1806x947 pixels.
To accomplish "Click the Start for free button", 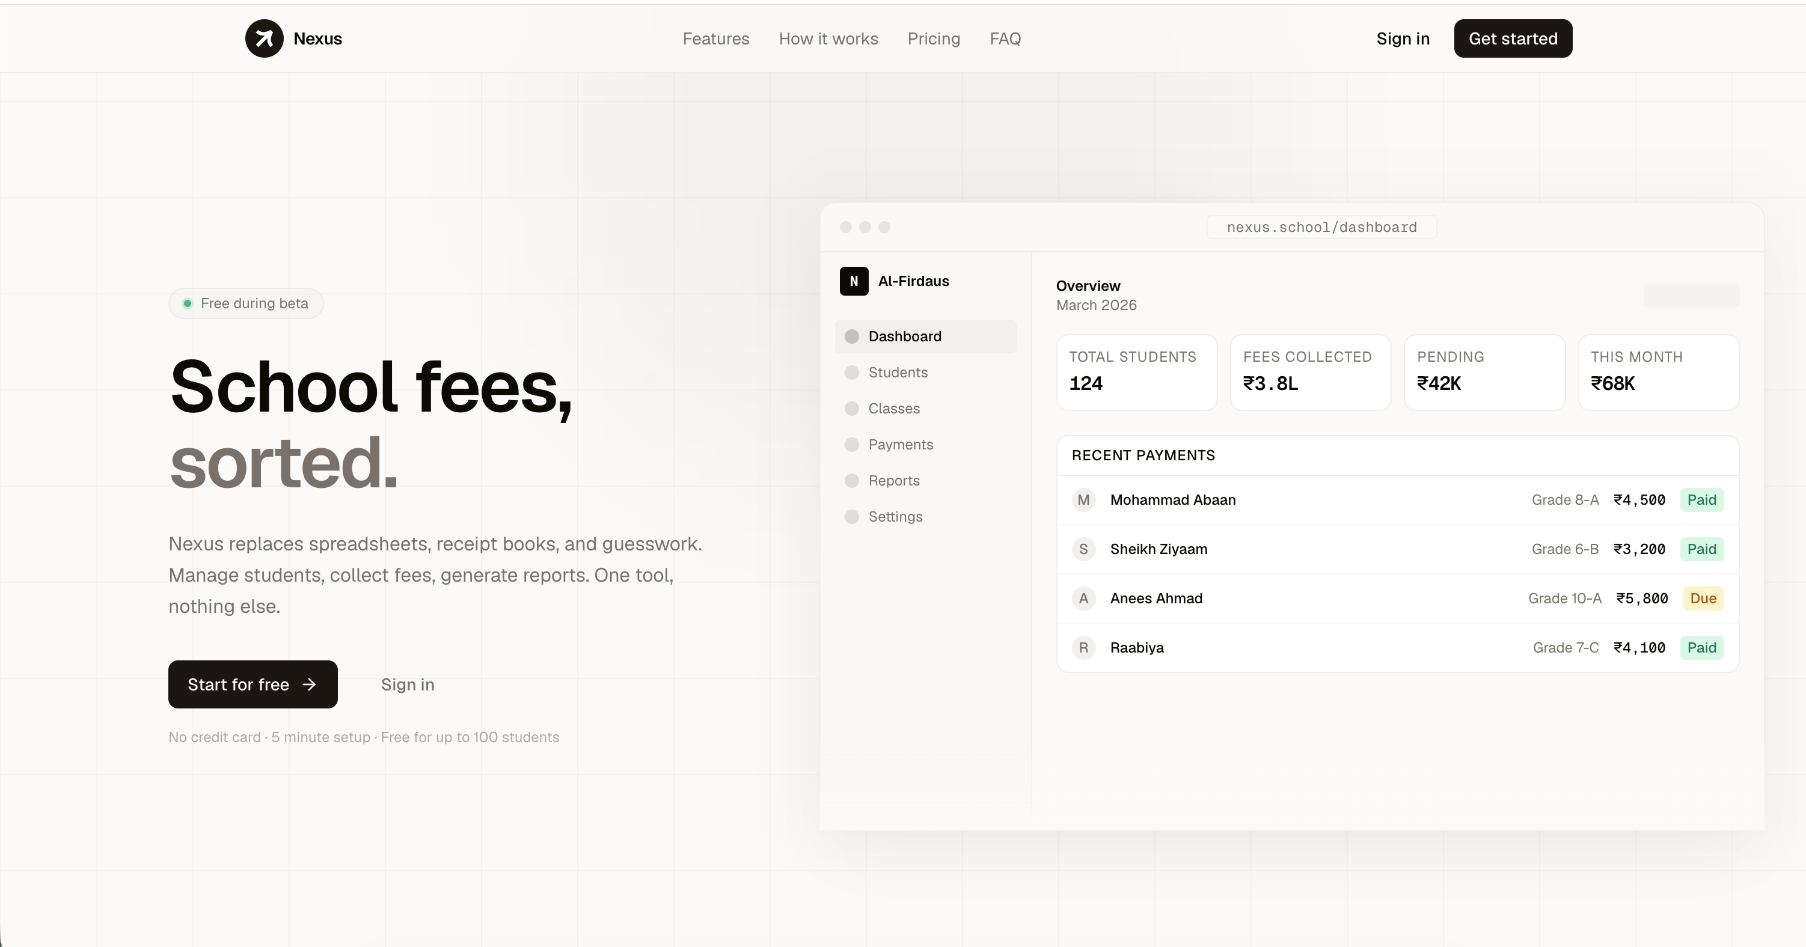I will pos(253,684).
